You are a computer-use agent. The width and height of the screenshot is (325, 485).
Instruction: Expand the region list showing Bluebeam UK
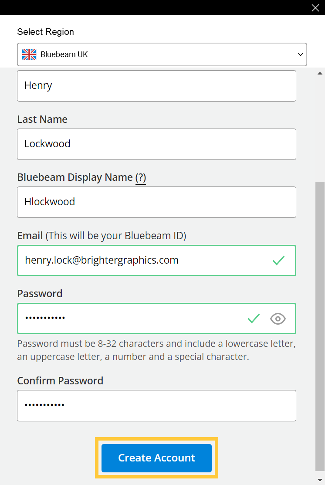162,54
